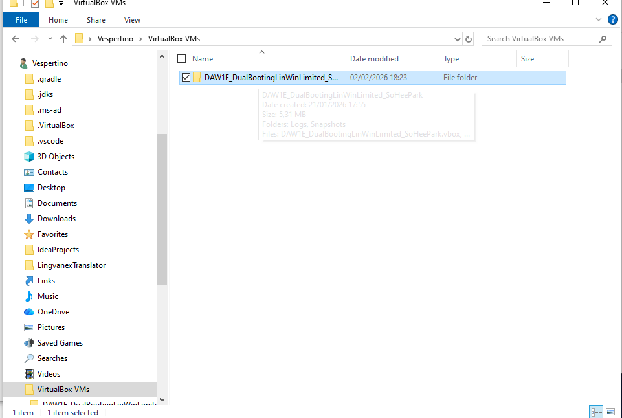Refresh the VirtualBox VMs folder

(469, 39)
